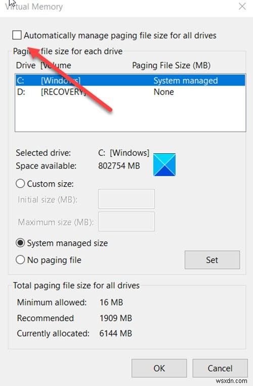Click the Virtual Memory title bar text
The image size is (253, 386).
pyautogui.click(x=34, y=7)
